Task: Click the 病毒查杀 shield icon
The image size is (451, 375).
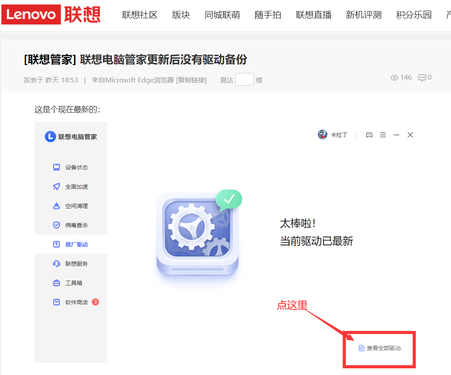Action: [x=56, y=225]
